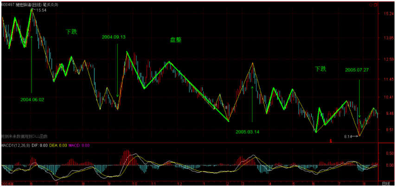Click month 10 on the time axis
This screenshot has width=396, height=187.
135,184
